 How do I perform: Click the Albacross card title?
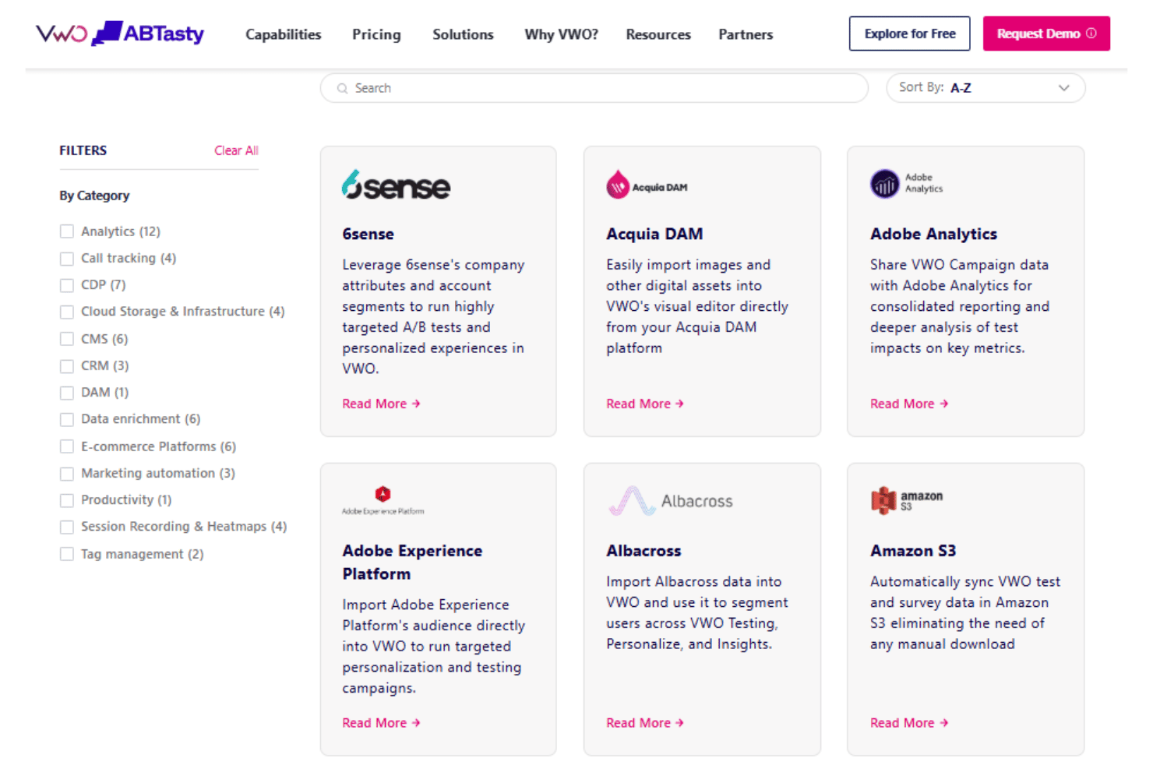[x=643, y=551]
